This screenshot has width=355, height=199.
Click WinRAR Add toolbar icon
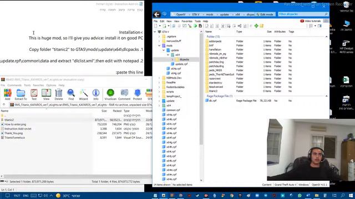[7, 95]
